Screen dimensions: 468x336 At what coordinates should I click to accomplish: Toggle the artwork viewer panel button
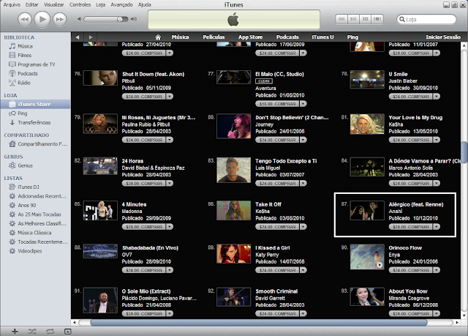[68, 331]
